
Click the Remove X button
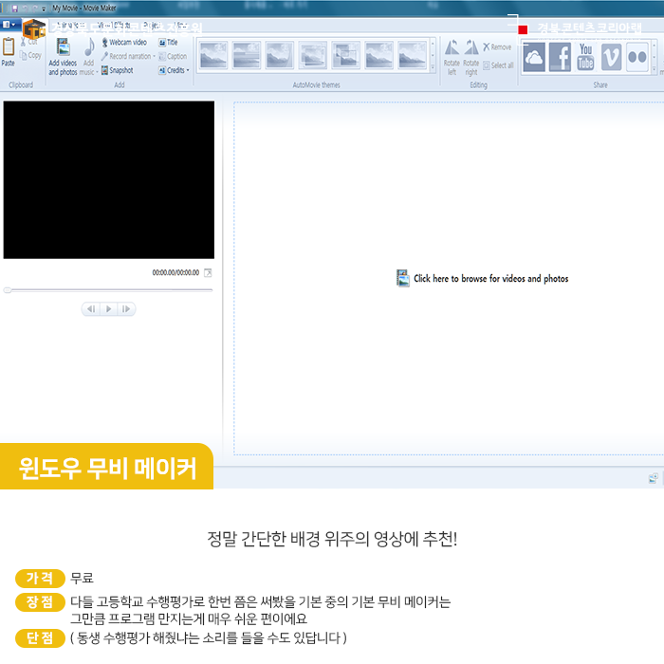click(497, 47)
